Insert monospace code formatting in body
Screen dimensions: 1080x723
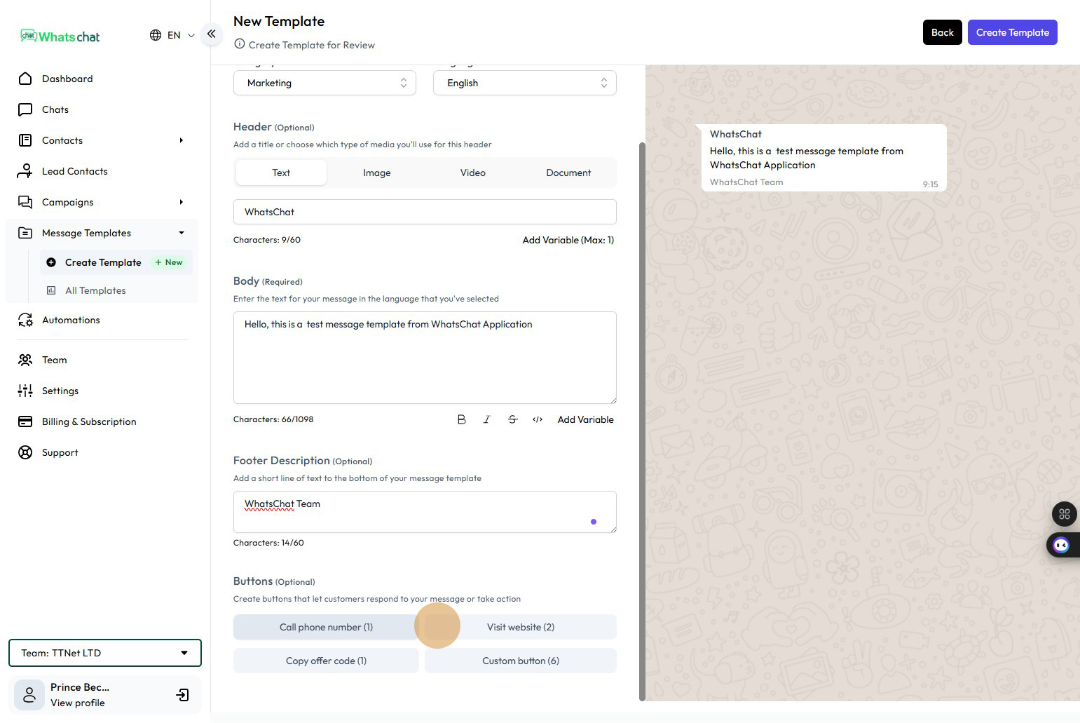tap(538, 419)
